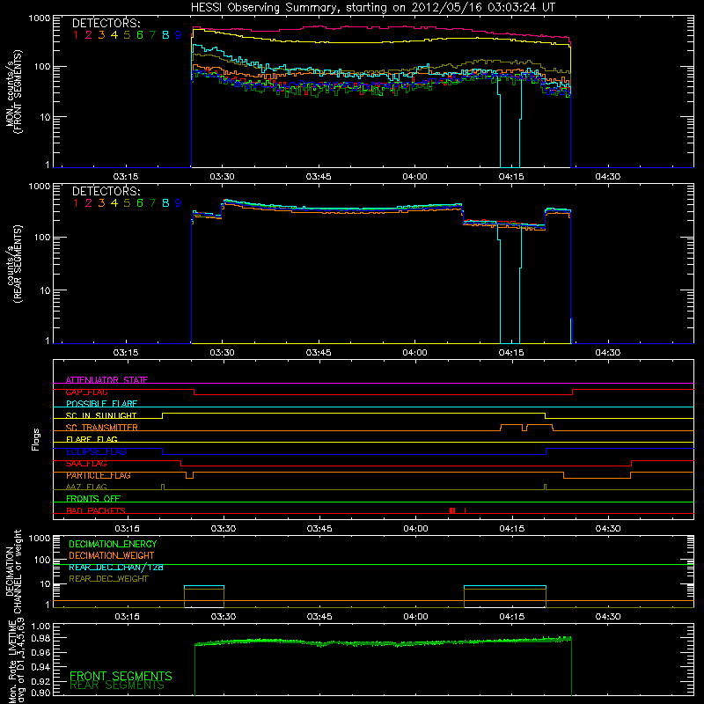Select olive detector 5 in front segments legend

pyautogui.click(x=127, y=35)
